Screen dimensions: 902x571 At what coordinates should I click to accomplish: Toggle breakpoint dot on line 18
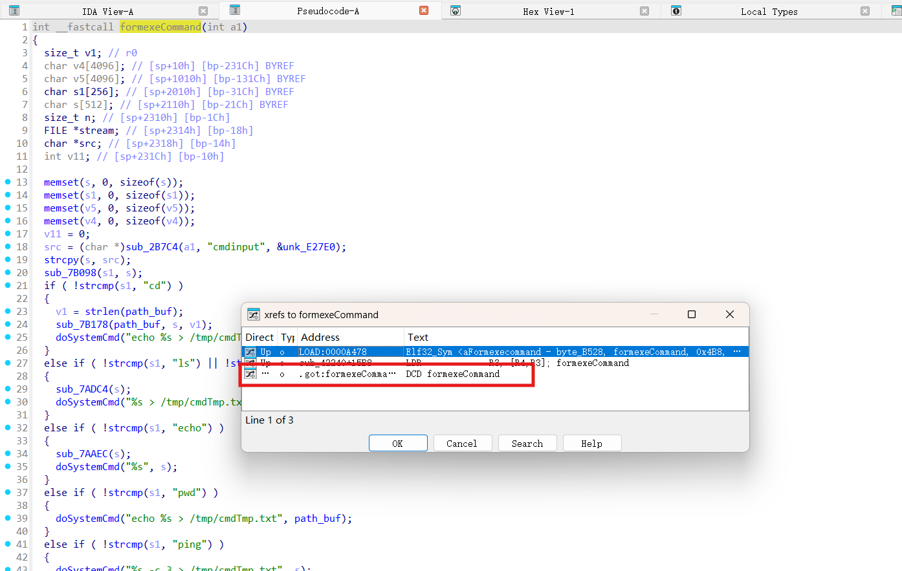8,246
